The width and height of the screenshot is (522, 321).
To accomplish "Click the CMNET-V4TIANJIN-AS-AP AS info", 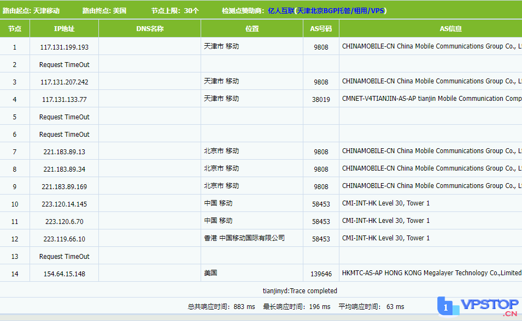I will pyautogui.click(x=432, y=99).
